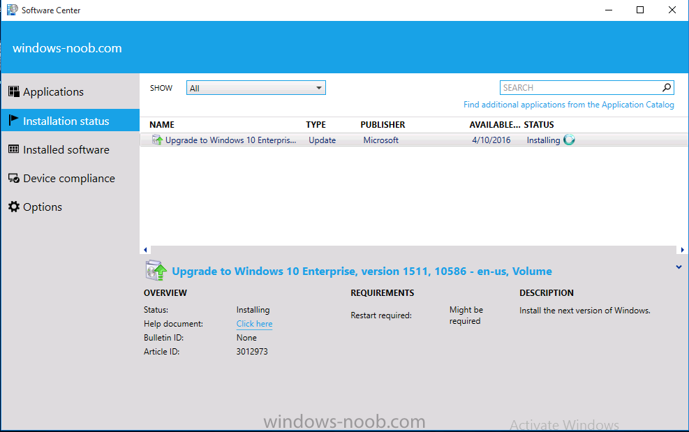Sort list by PUBLISHER column
Viewport: 689px width, 432px height.
tap(383, 125)
